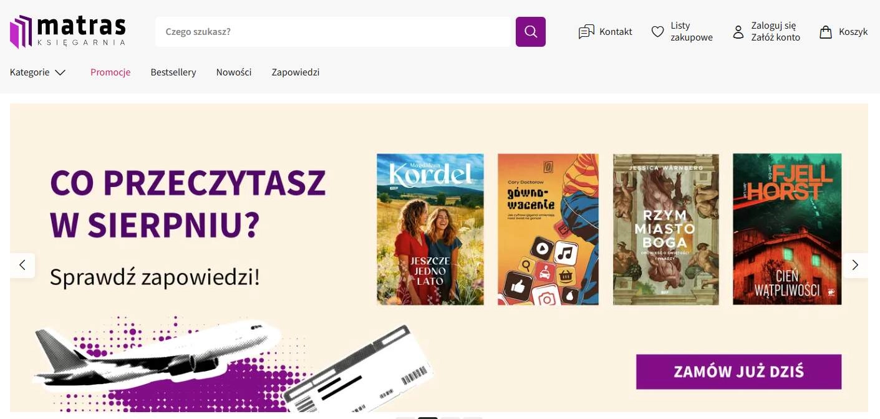The image size is (880, 419).
Task: Click the purple search magnifier button
Action: [531, 32]
